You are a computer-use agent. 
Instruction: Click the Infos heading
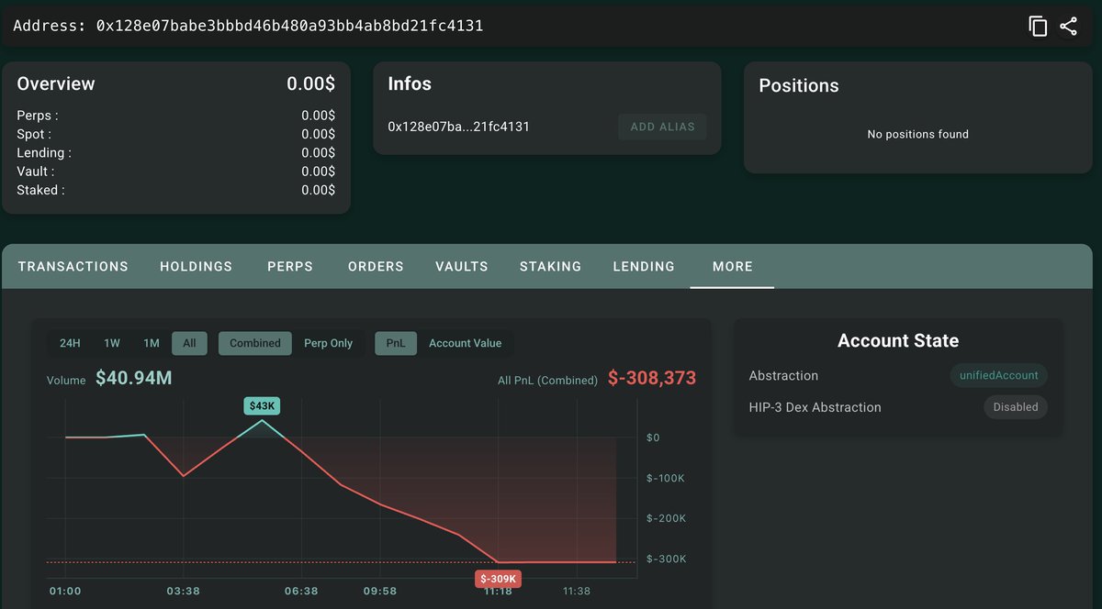coord(410,83)
